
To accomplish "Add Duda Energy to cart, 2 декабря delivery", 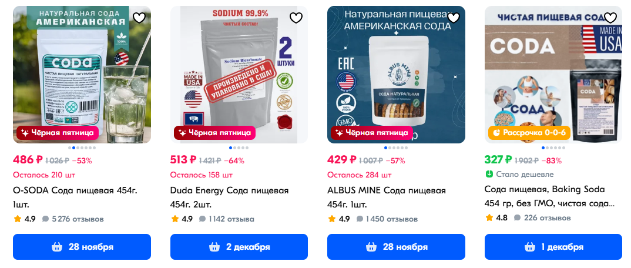I will click(239, 247).
